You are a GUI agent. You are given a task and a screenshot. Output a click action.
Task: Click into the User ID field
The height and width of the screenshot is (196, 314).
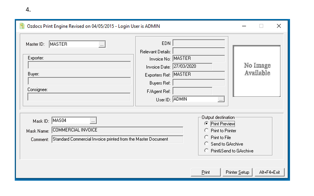[195, 99]
